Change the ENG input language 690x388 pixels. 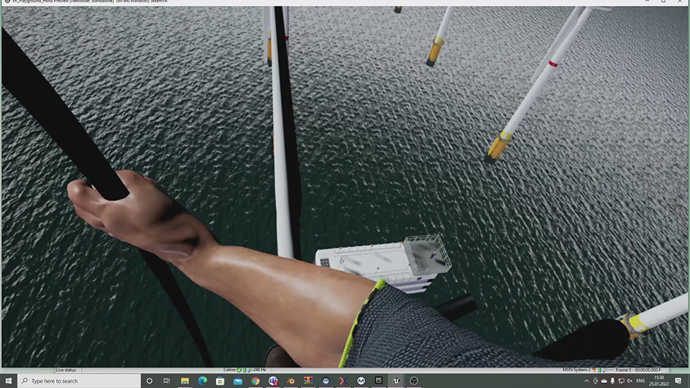click(640, 381)
